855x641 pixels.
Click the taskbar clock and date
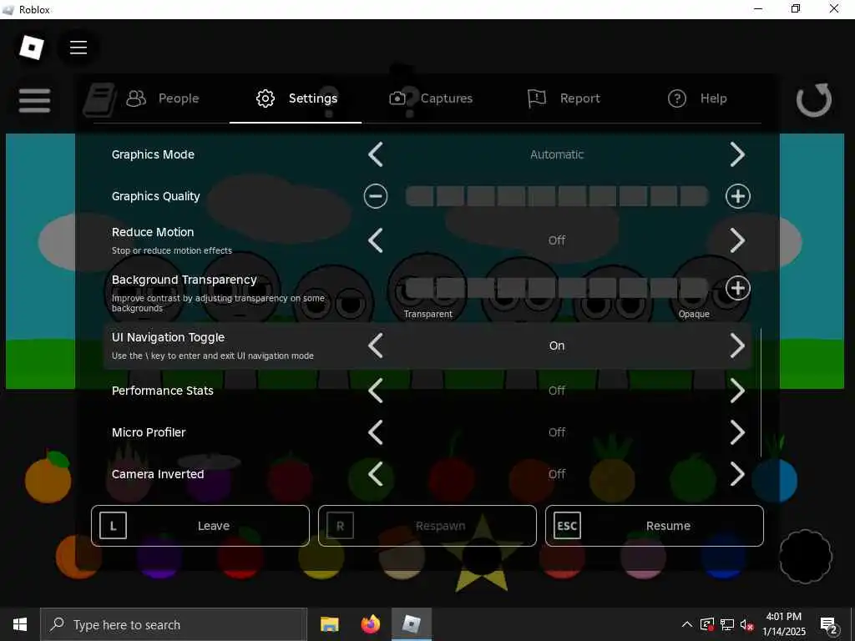click(x=783, y=624)
